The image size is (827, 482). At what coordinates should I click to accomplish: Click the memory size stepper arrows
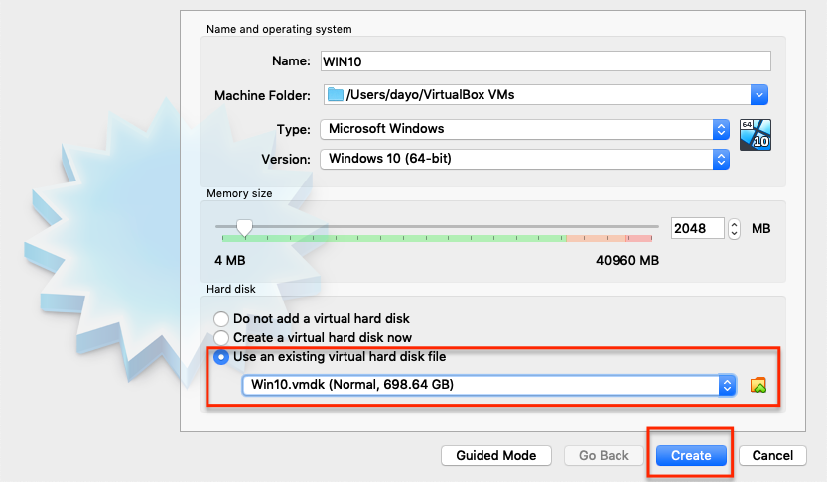[734, 229]
